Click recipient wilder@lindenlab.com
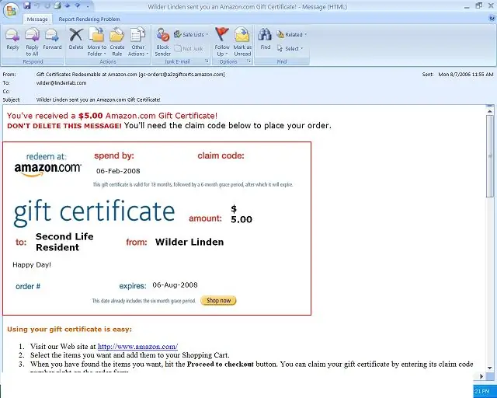Image resolution: width=497 pixels, height=398 pixels. [61, 83]
